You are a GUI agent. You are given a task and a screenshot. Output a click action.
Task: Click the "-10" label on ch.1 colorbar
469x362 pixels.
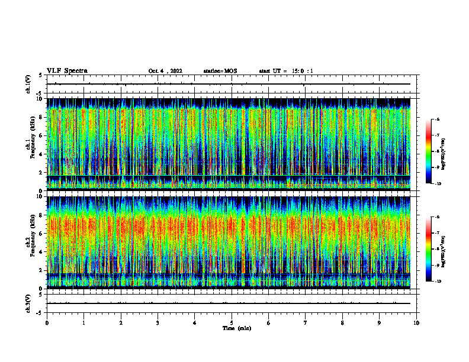click(x=438, y=184)
